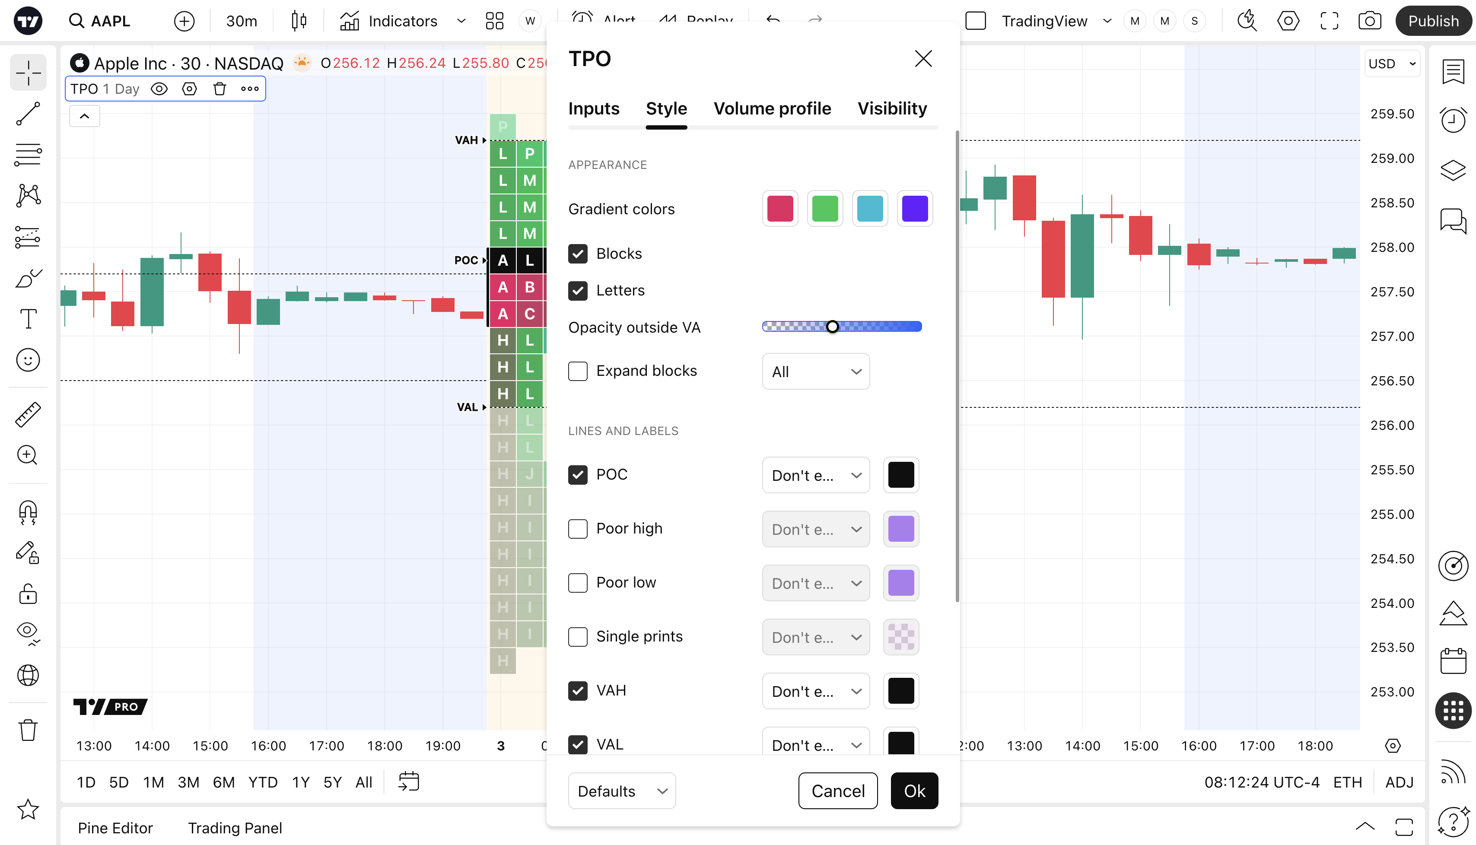Select the ruler measure tool

(x=28, y=414)
